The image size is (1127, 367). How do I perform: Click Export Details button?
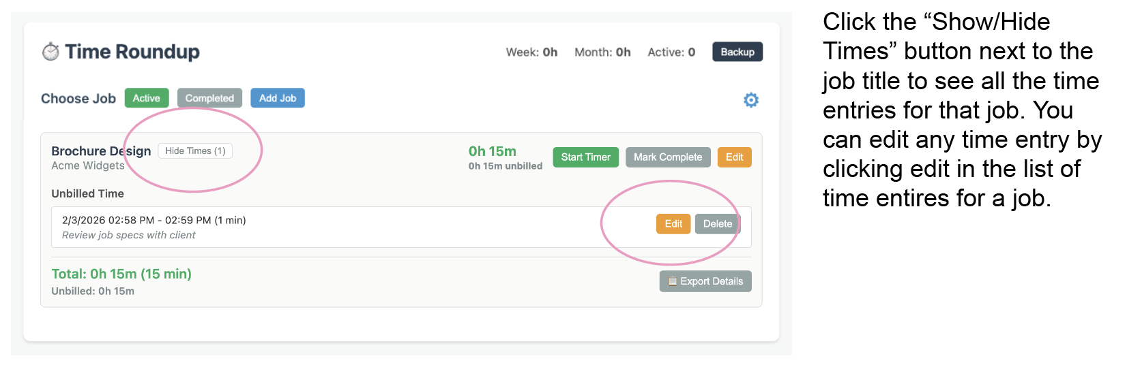coord(705,281)
